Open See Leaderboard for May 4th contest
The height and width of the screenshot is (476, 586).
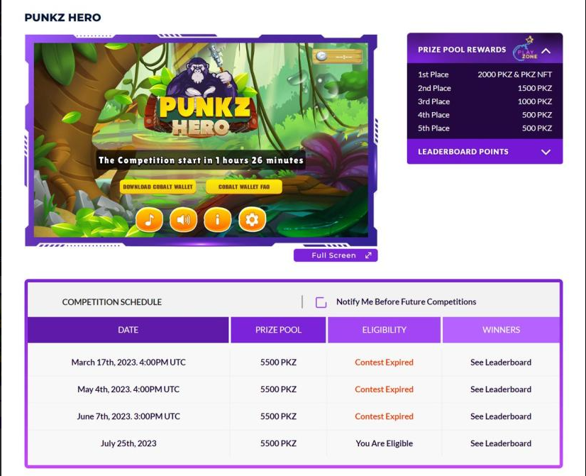point(501,389)
